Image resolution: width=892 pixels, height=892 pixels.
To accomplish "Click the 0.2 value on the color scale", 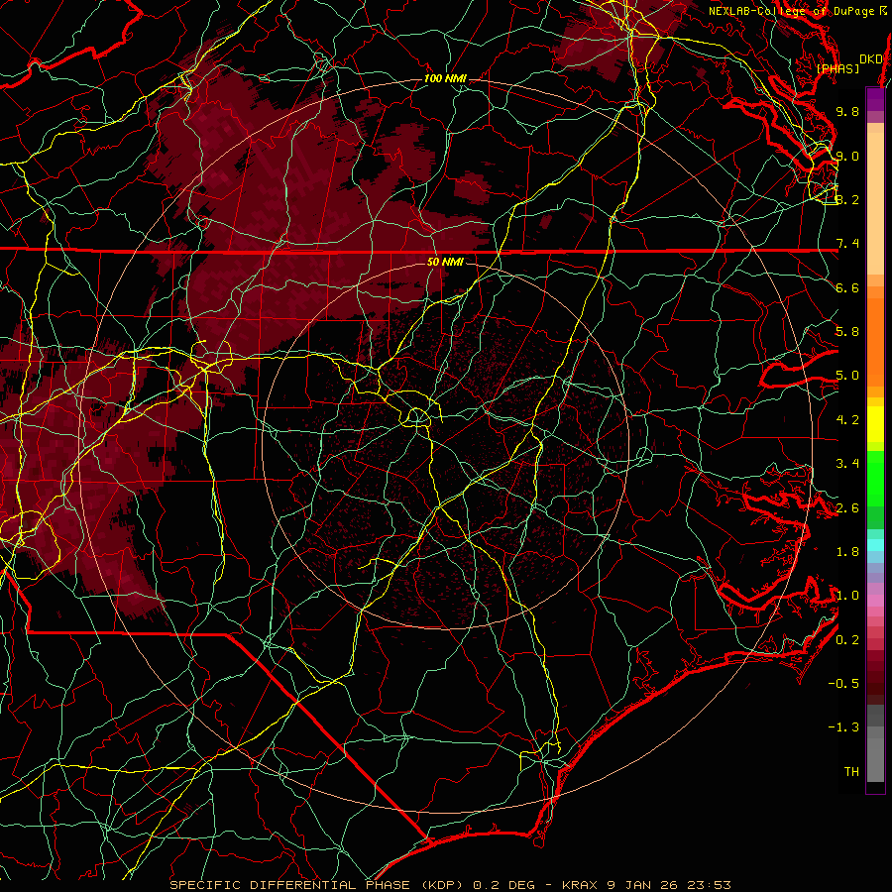I will point(847,640).
